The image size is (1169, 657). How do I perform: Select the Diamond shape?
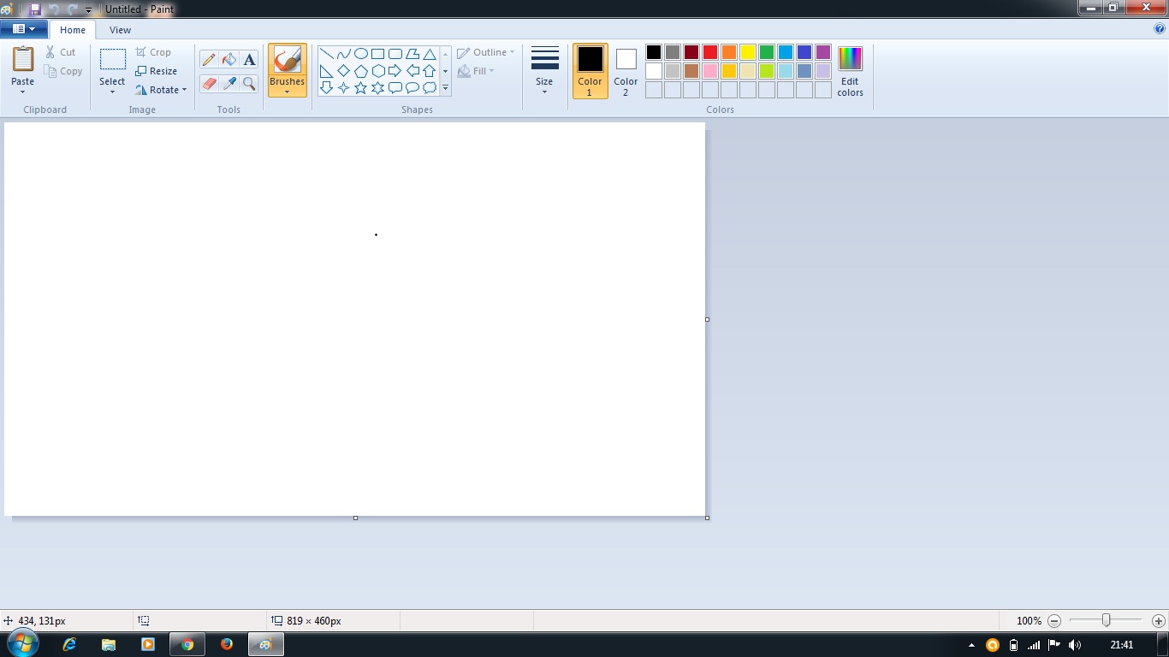(x=343, y=70)
